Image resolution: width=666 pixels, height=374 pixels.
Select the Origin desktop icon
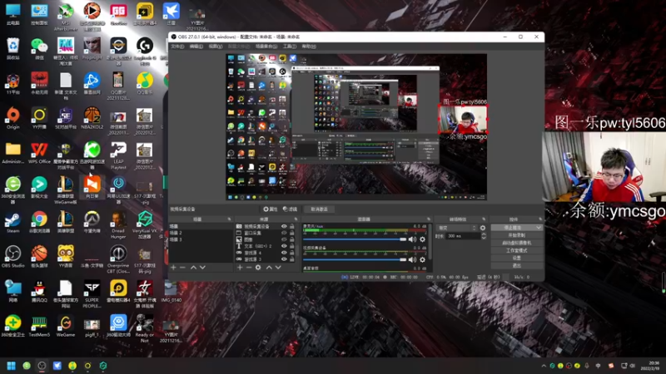pyautogui.click(x=13, y=119)
